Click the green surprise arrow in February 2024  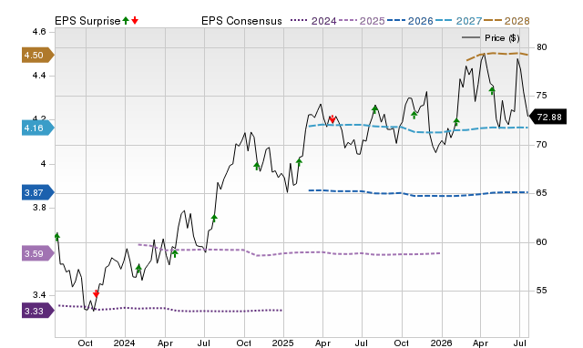(138, 268)
